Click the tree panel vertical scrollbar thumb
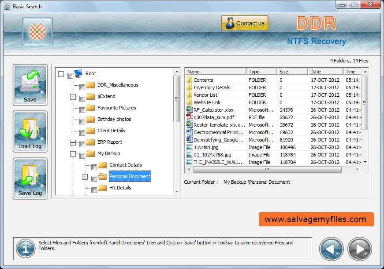This screenshot has width=384, height=269. click(177, 98)
